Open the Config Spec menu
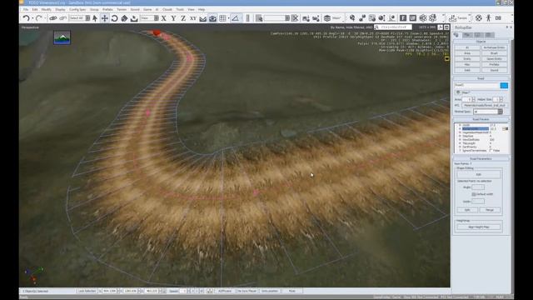 (77, 9)
